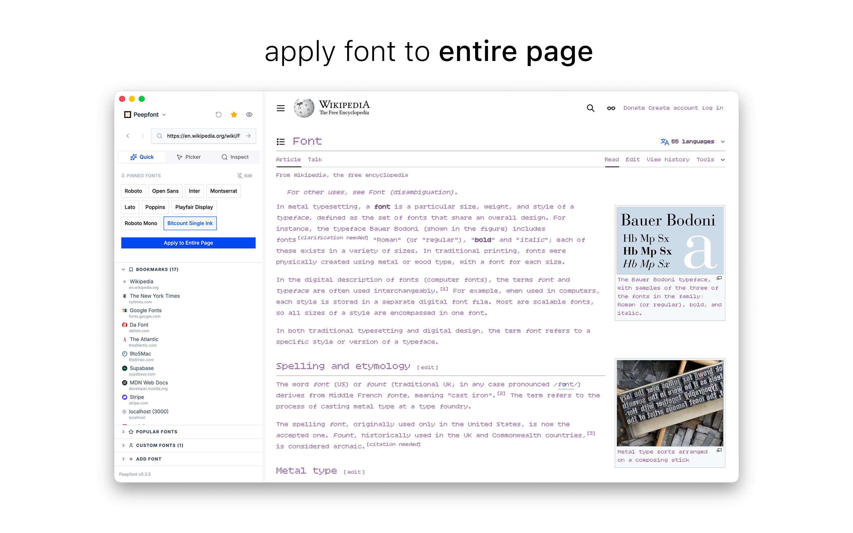Select the Poppins pinned font
This screenshot has width=853, height=533.
[155, 207]
